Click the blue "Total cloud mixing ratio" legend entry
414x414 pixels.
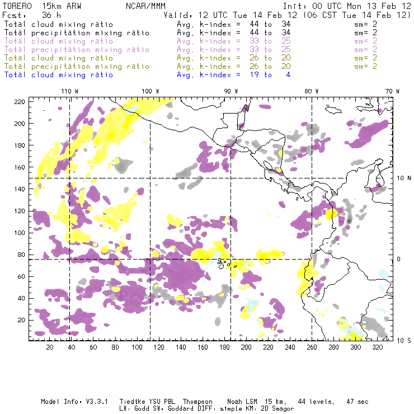click(x=59, y=75)
